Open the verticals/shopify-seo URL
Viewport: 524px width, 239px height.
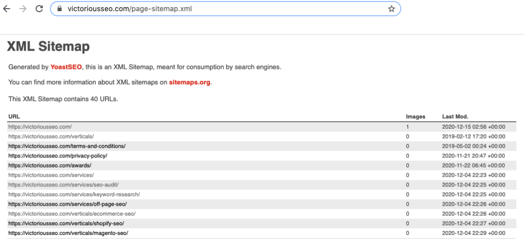(x=66, y=223)
